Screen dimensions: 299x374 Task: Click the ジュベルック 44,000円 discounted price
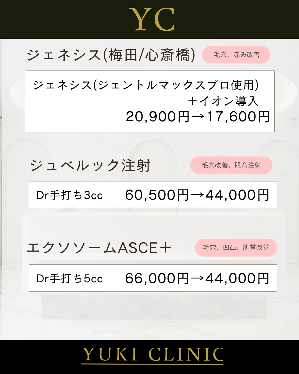238,195
